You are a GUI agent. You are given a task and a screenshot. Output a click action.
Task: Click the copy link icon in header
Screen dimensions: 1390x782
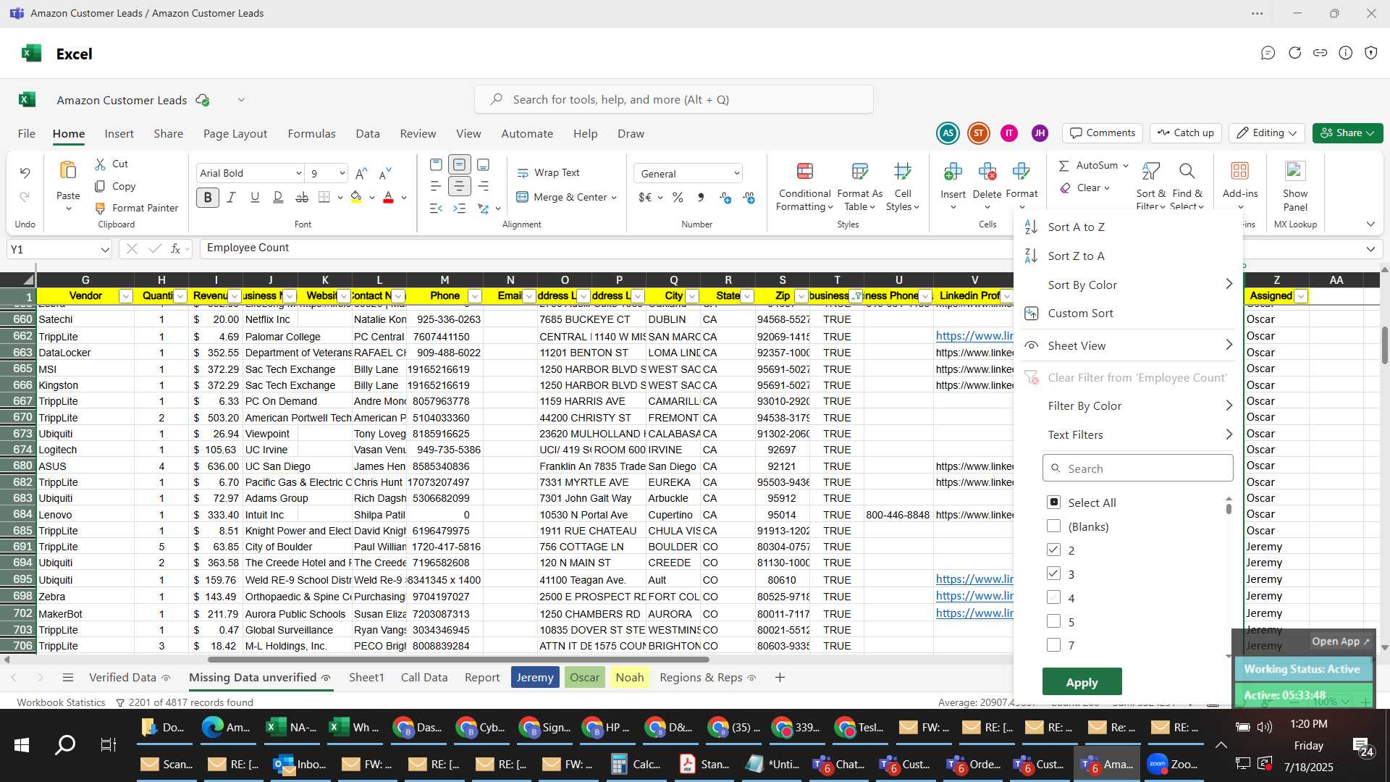[1320, 53]
